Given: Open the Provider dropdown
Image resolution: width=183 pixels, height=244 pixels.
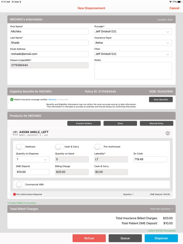Looking at the screenshot, I should (x=133, y=31).
